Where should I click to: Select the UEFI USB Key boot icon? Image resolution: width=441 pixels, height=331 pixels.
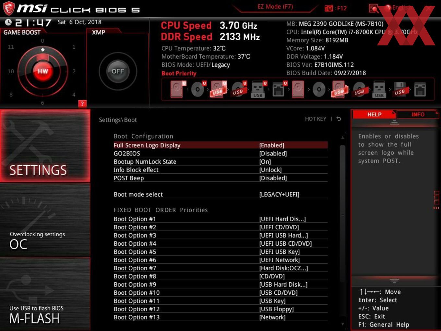tap(259, 89)
